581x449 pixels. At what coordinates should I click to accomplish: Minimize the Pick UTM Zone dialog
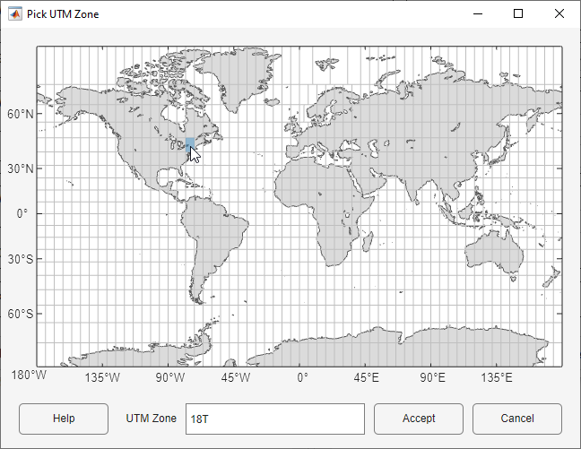[477, 14]
